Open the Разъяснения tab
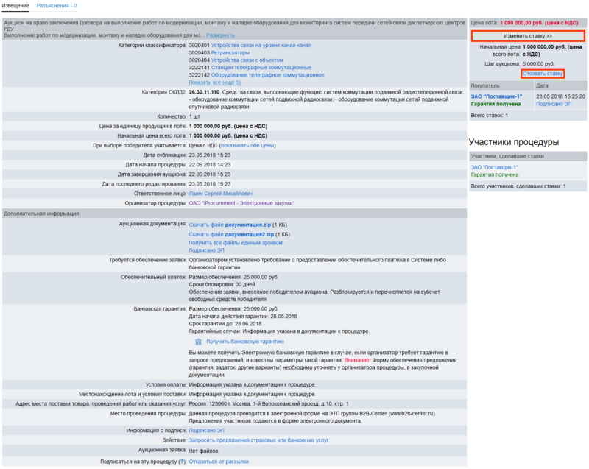This screenshot has width=589, height=469. [x=57, y=6]
